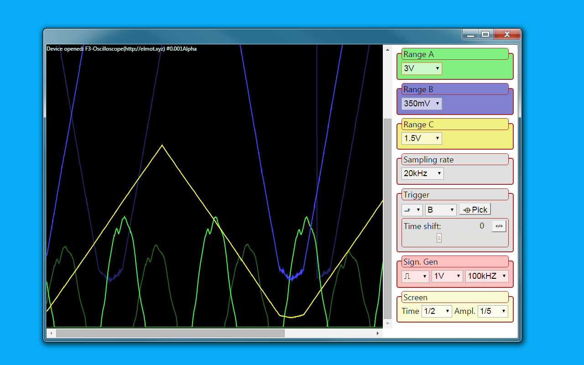Click the vertical scrollbar thumb beside graph
The width and height of the screenshot is (584, 365).
click(x=387, y=219)
